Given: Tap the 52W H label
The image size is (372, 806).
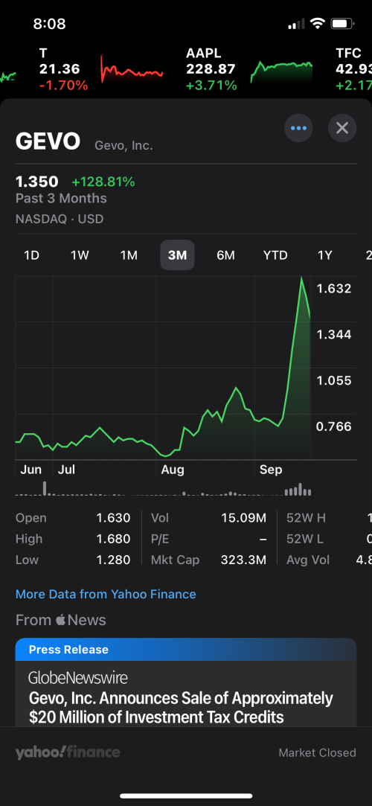Looking at the screenshot, I should click(307, 518).
